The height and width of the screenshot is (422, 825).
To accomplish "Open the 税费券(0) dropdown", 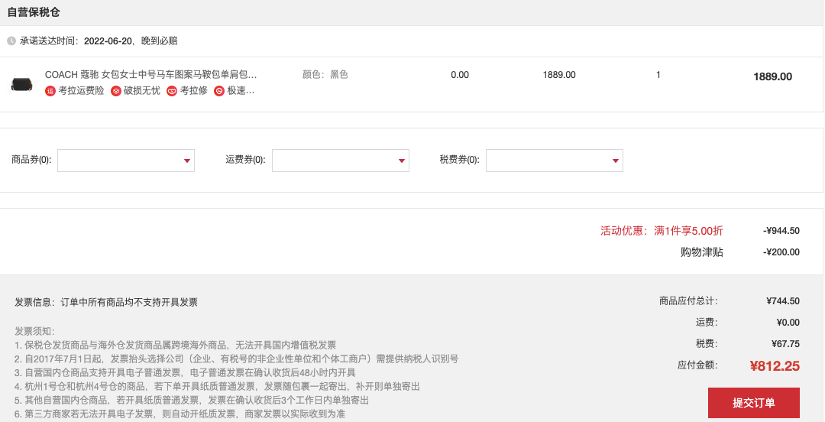I will coord(555,161).
